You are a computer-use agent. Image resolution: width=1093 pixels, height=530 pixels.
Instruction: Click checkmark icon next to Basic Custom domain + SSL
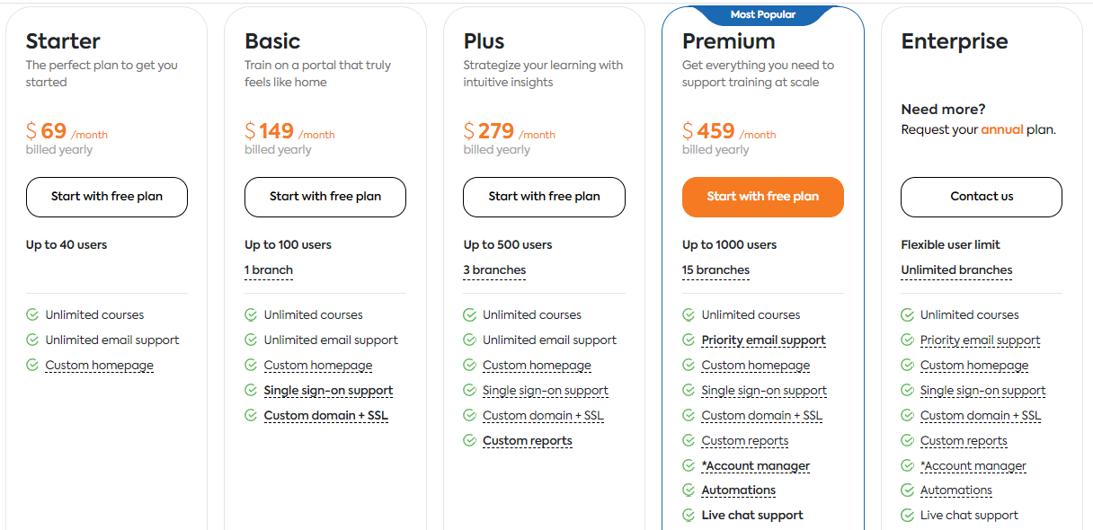pyautogui.click(x=251, y=416)
